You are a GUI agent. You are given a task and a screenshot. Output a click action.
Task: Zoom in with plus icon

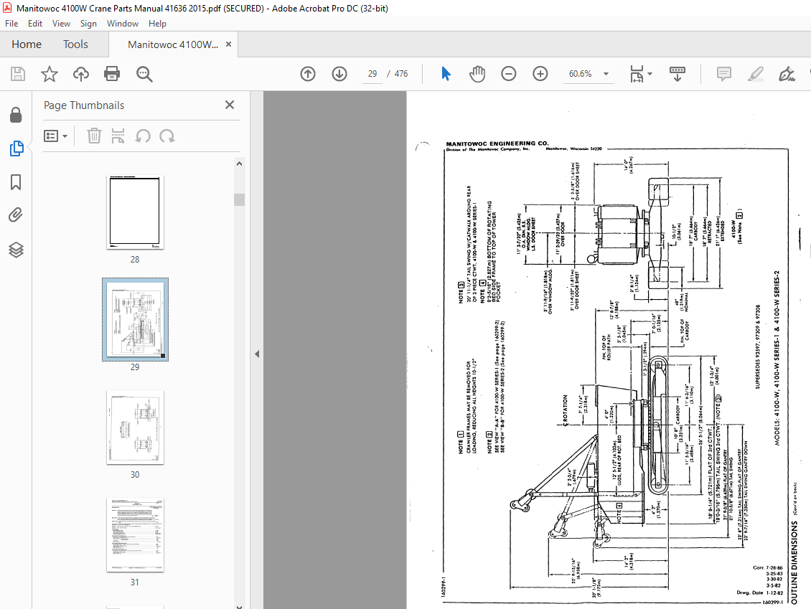pos(540,74)
